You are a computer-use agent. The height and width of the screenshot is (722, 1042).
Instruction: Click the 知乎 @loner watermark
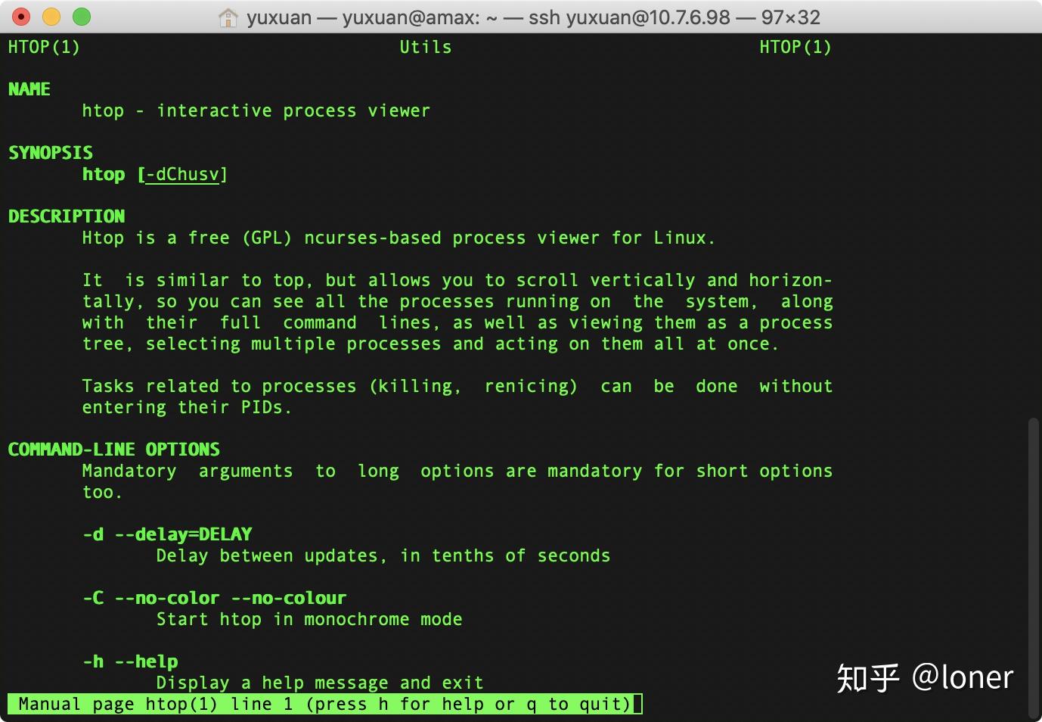point(924,677)
